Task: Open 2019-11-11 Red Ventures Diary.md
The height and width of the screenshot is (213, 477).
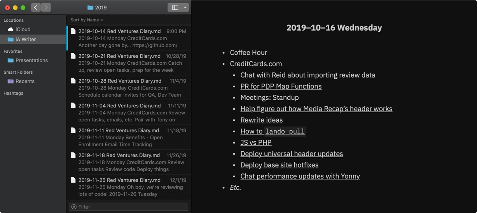Action: tap(129, 137)
